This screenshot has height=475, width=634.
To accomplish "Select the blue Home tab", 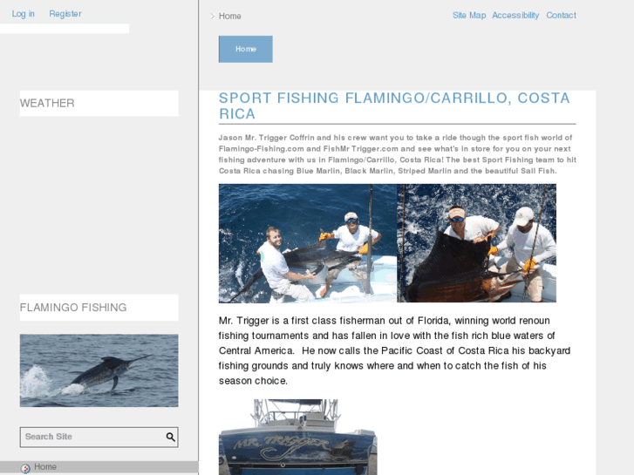I will [245, 49].
